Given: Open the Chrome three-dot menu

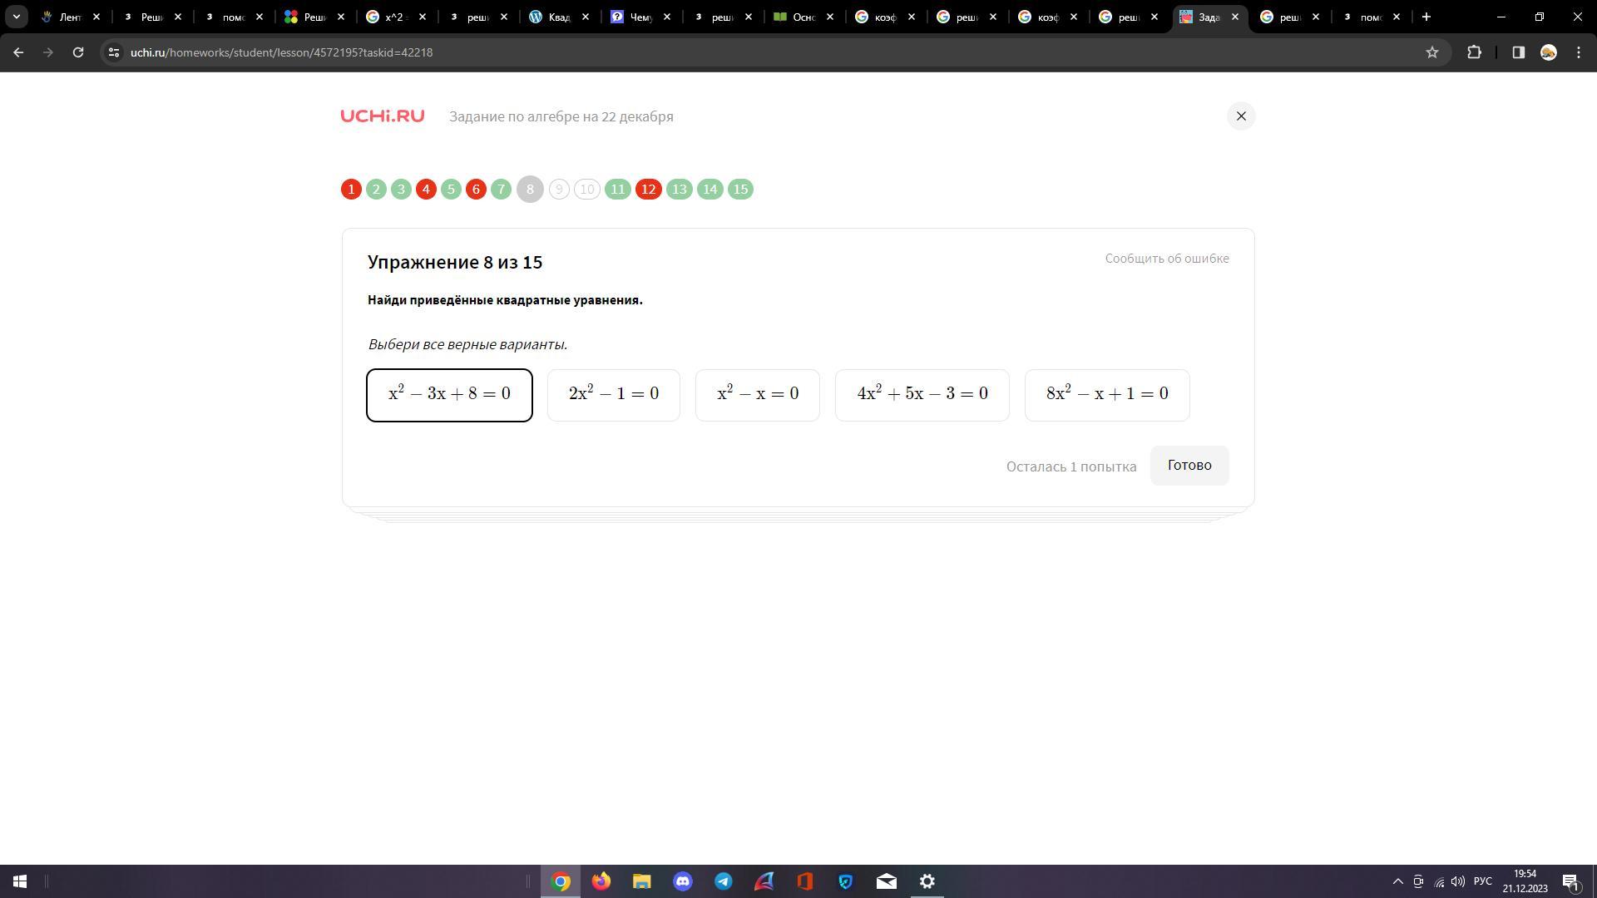Looking at the screenshot, I should click(1579, 52).
